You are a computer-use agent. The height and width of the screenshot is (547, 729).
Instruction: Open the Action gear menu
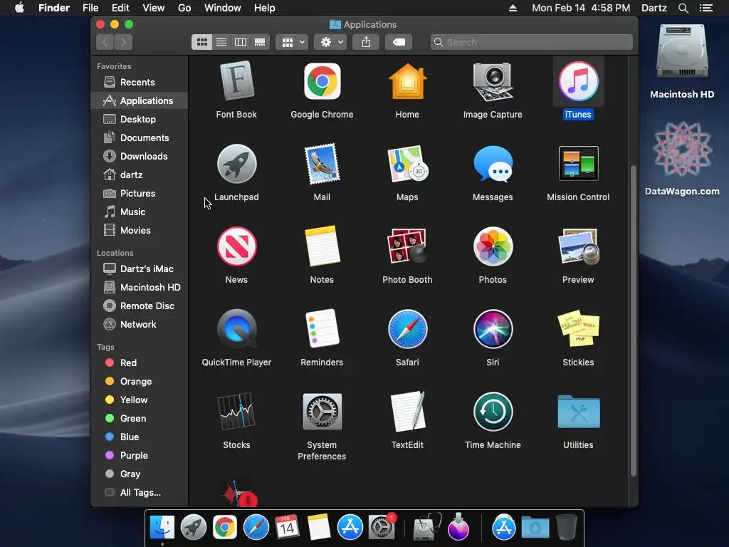[x=330, y=42]
